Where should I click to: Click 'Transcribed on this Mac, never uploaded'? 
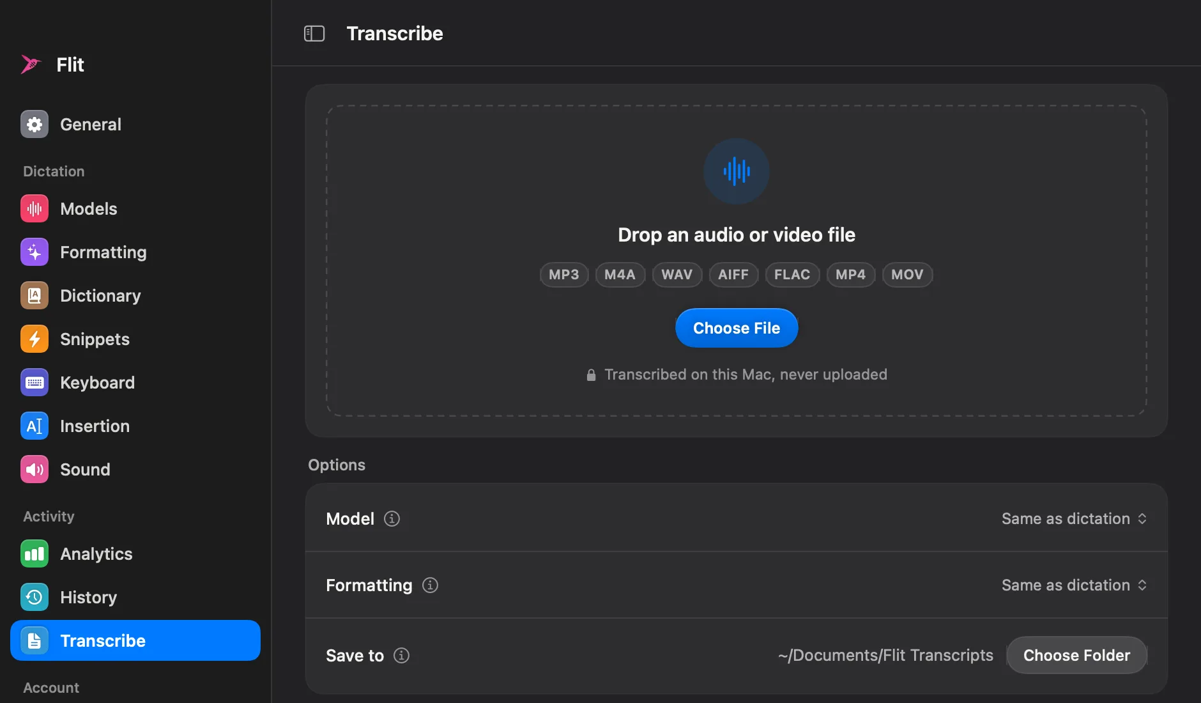[746, 375]
